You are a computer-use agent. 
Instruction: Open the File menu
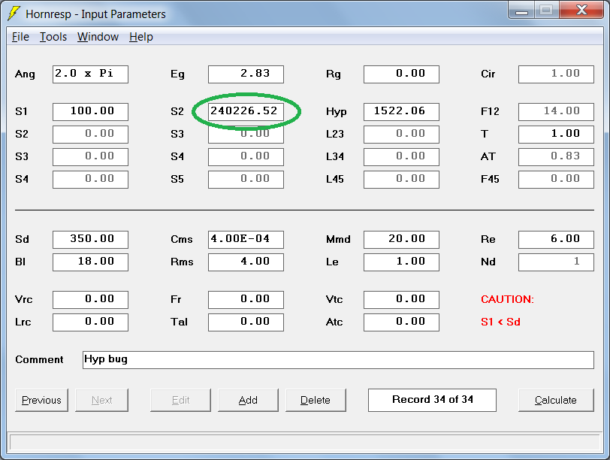point(20,37)
